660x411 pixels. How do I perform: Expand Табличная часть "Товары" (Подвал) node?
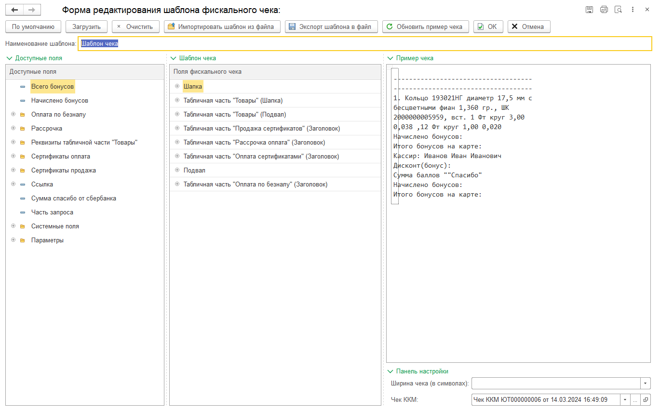[x=177, y=115]
